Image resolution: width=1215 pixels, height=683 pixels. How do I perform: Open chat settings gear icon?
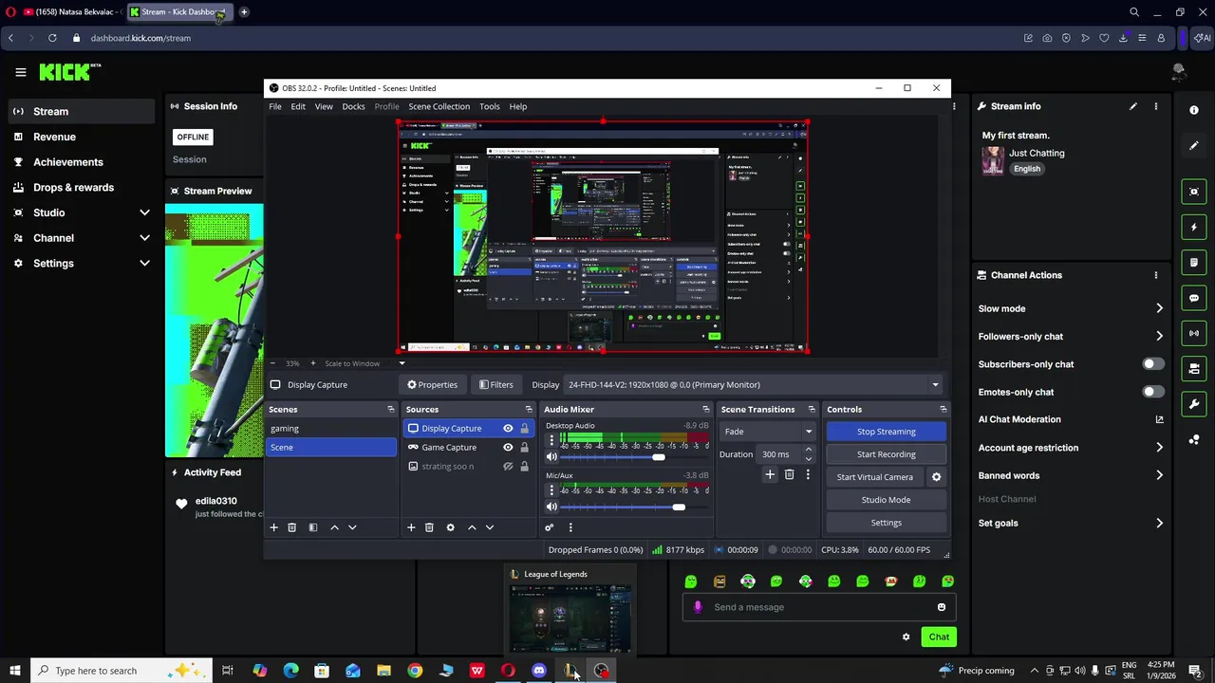[x=906, y=637]
